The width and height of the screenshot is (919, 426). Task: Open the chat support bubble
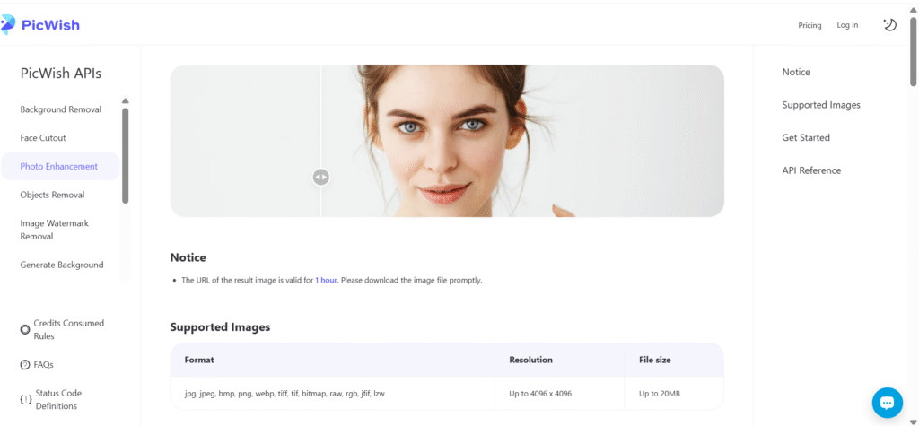pos(887,402)
